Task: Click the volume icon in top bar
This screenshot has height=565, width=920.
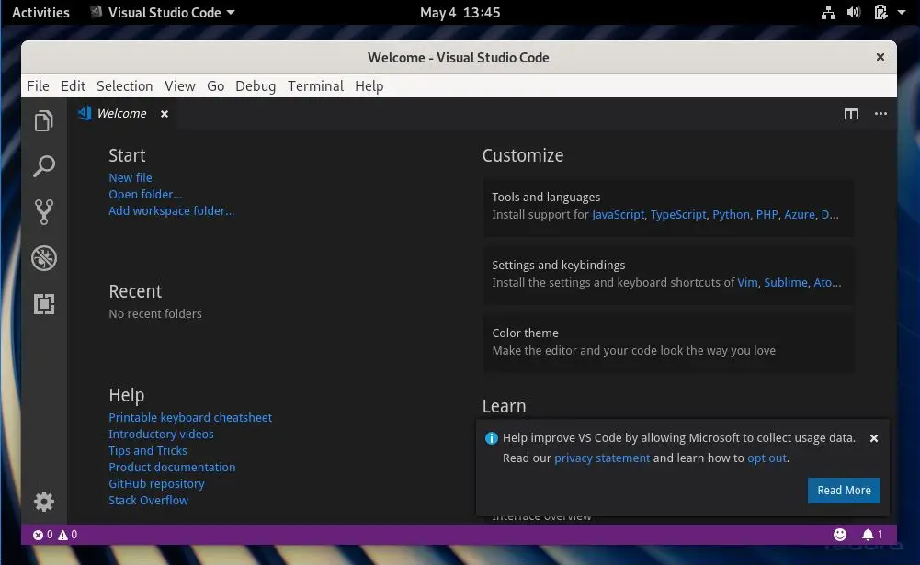Action: (854, 12)
